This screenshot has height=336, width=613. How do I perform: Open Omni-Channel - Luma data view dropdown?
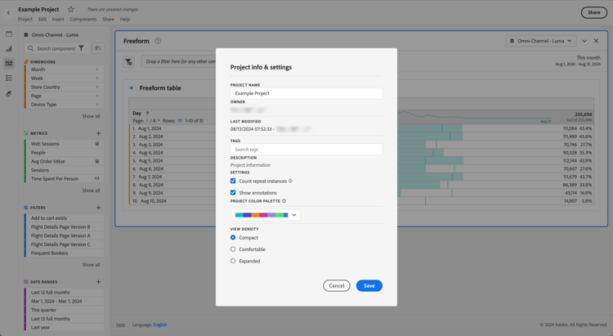pos(540,41)
